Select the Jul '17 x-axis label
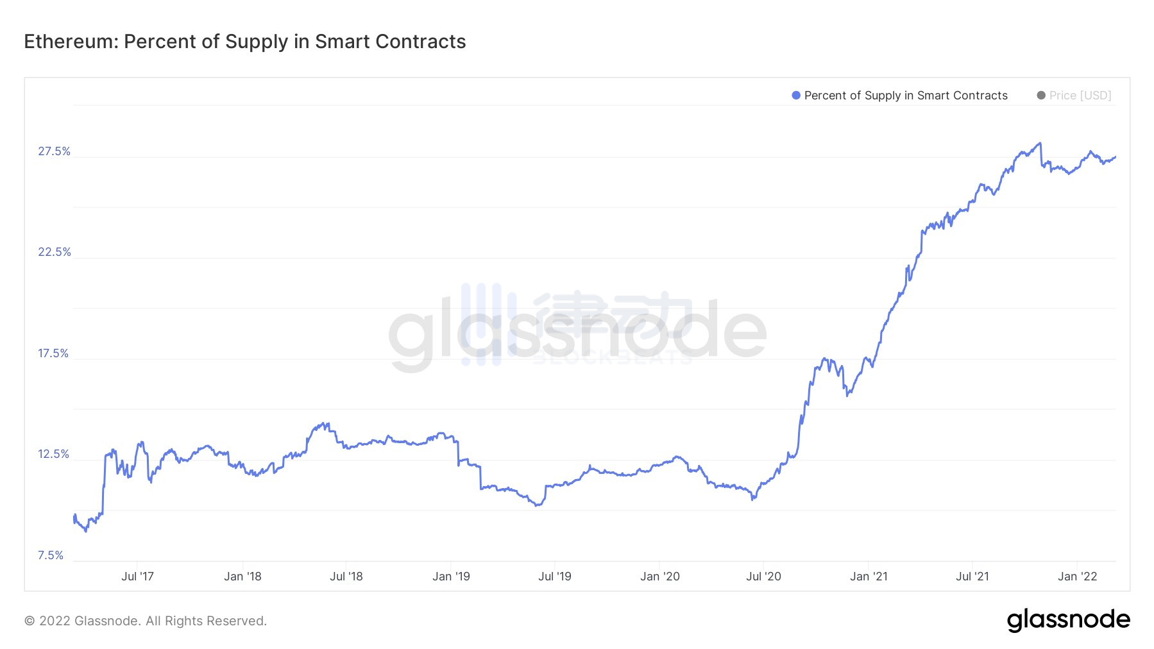 [138, 577]
